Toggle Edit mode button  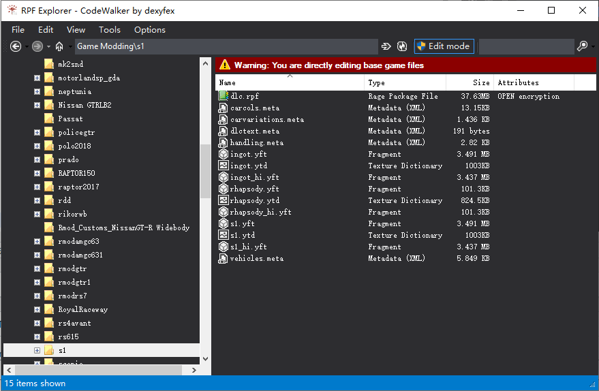pos(444,46)
